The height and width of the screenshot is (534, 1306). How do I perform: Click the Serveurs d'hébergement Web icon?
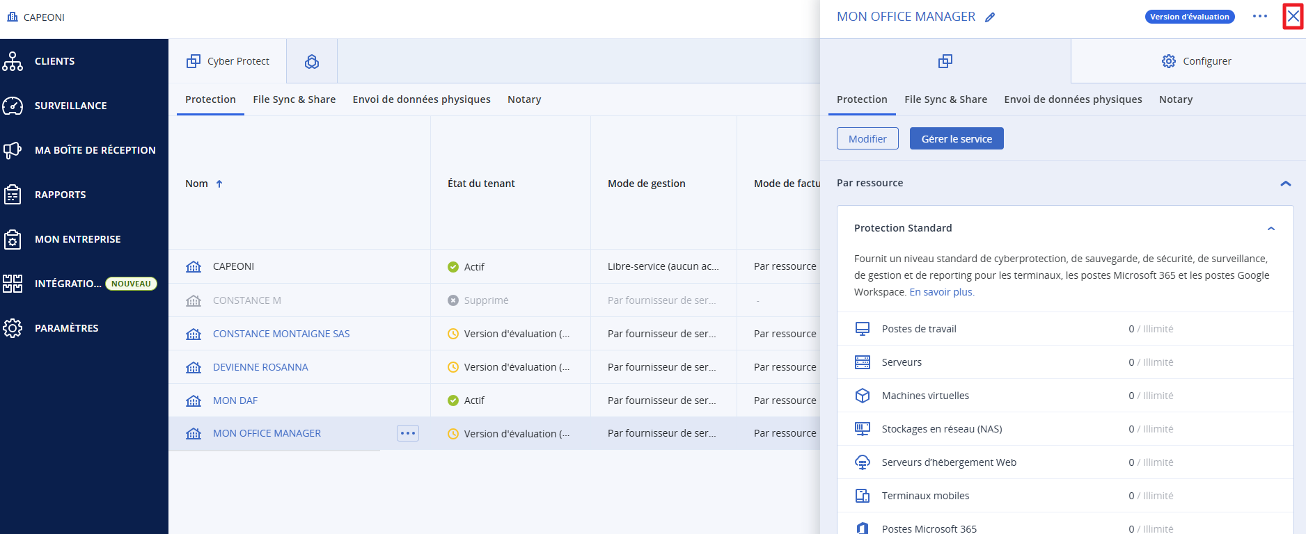863,462
